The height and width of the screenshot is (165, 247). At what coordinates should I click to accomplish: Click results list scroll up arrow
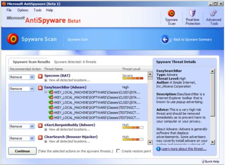point(150,74)
